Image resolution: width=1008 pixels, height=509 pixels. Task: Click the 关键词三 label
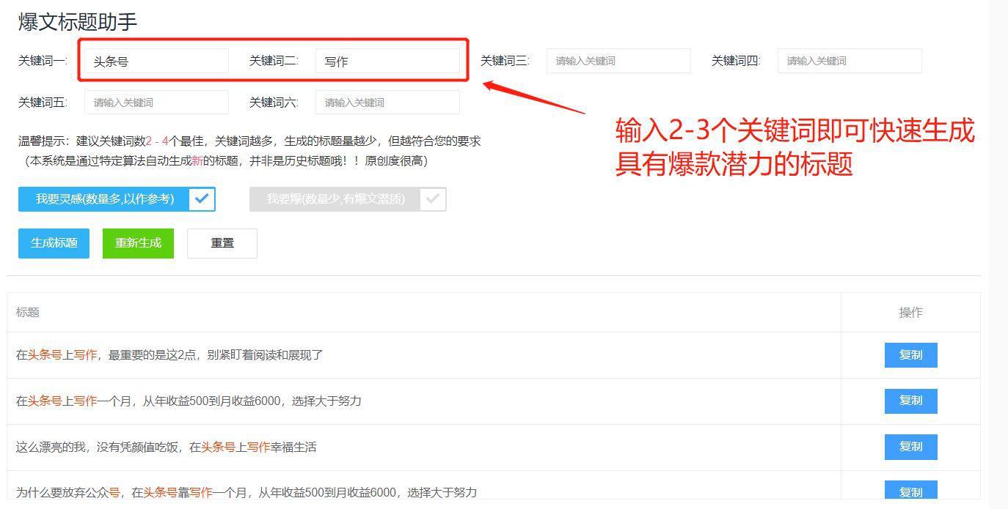505,61
